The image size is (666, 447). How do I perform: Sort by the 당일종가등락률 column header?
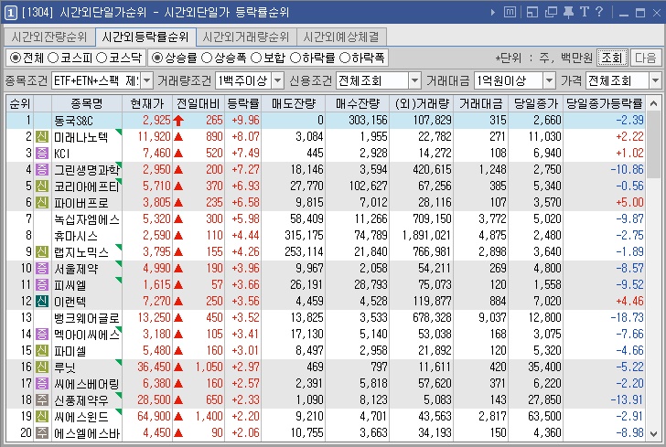pyautogui.click(x=604, y=103)
